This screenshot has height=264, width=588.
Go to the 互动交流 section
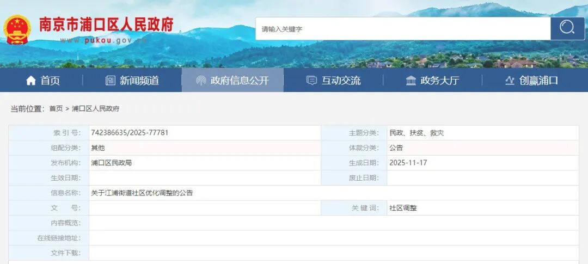[x=341, y=81]
